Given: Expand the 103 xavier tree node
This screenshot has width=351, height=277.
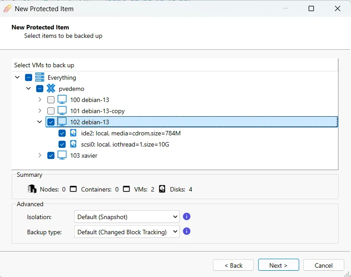Looking at the screenshot, I should coord(40,155).
